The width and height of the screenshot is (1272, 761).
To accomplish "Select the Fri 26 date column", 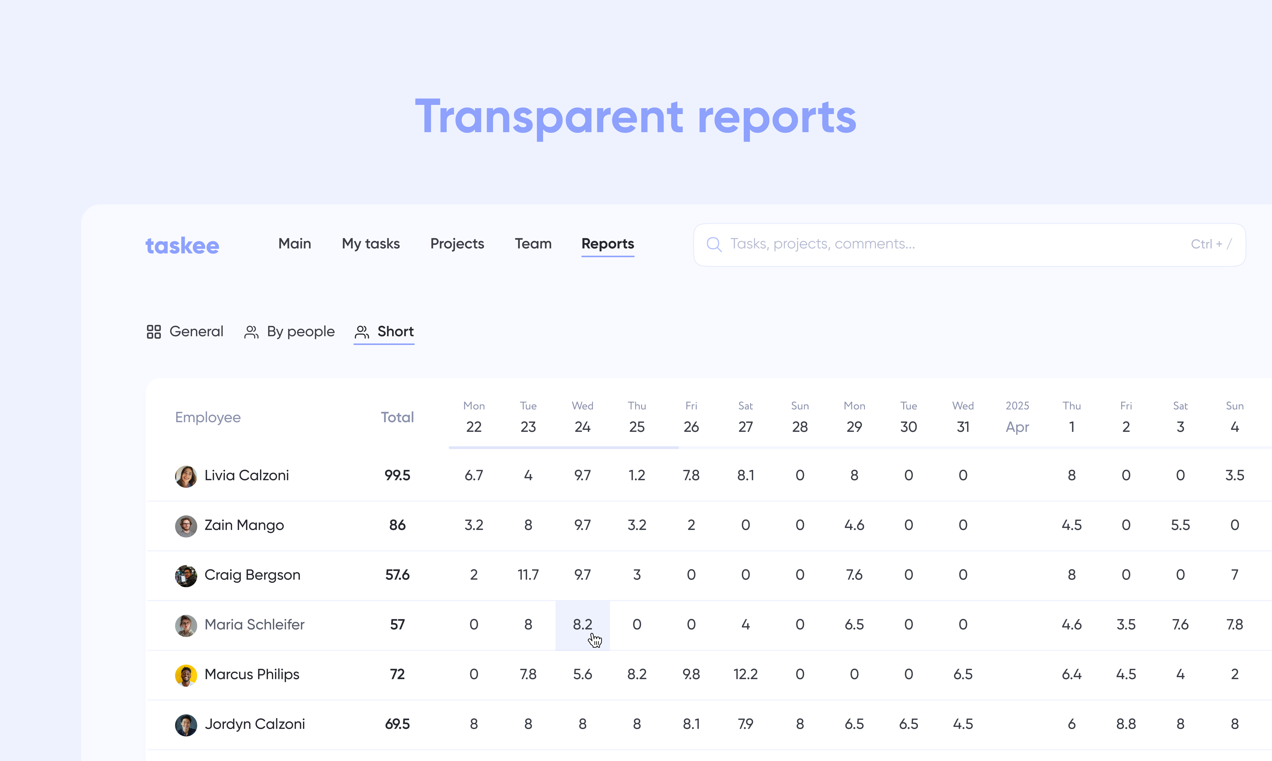I will pyautogui.click(x=691, y=417).
